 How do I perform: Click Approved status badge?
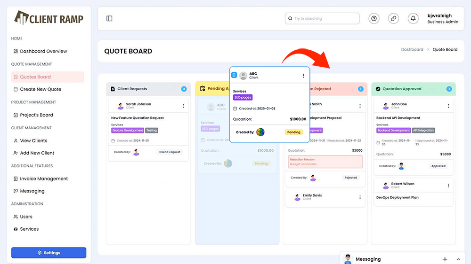coord(438,166)
